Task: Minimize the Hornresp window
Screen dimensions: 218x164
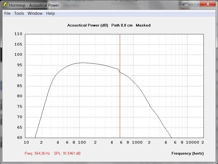Action: coord(186,4)
